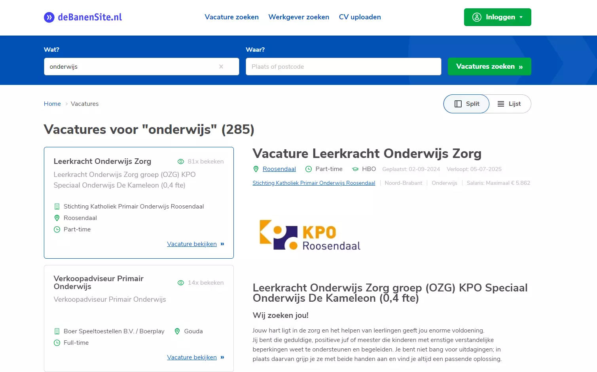Screen dimensions: 597x372
Task: Click the Roosendaal location link in the vacancy detail
Action: tap(279, 169)
